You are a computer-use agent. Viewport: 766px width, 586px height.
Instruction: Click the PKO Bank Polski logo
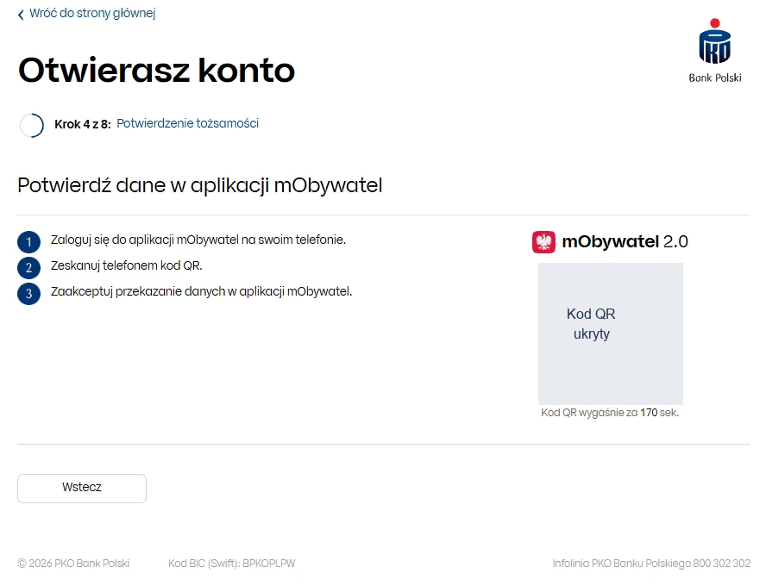click(715, 51)
